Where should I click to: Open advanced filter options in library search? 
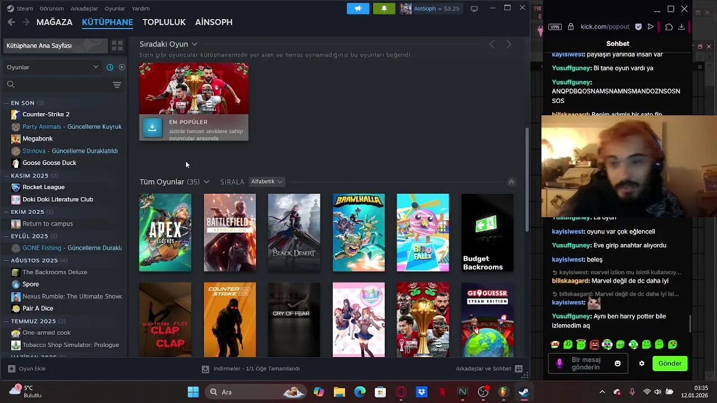point(117,85)
